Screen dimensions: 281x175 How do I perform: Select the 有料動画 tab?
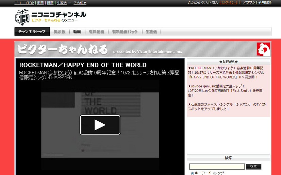(x=97, y=32)
